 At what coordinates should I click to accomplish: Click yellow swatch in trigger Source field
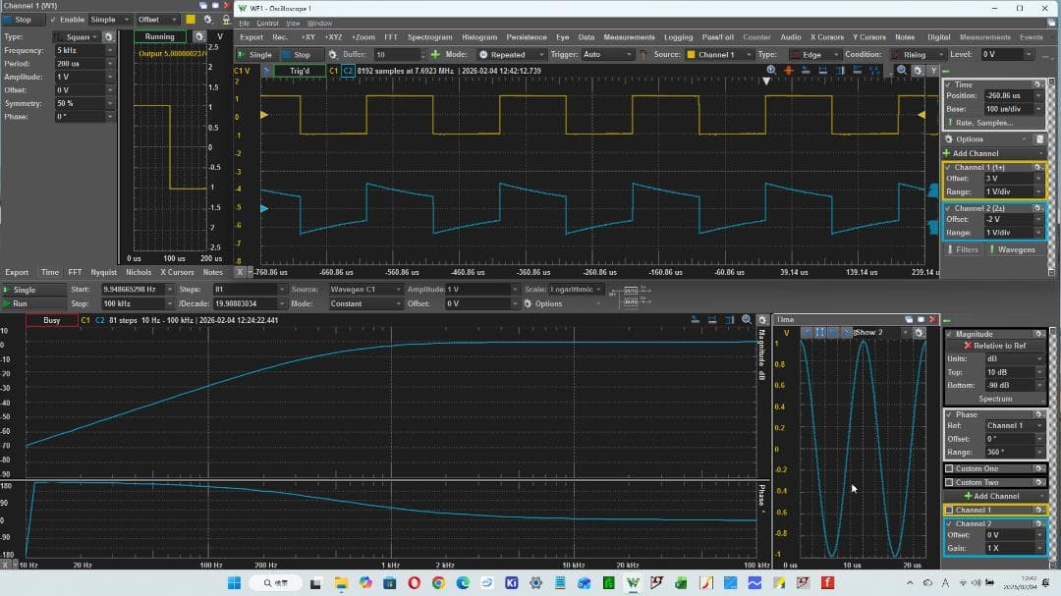pyautogui.click(x=691, y=54)
